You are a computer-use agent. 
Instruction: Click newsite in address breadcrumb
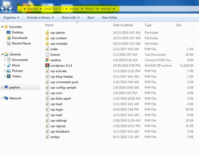coord(106,9)
